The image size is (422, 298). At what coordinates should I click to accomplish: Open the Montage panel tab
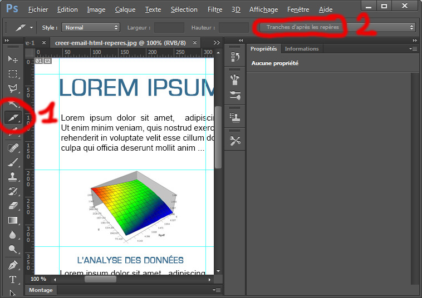(x=41, y=290)
